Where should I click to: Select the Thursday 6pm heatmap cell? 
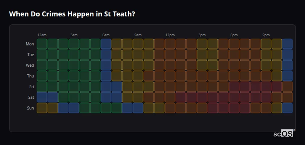click(x=234, y=76)
